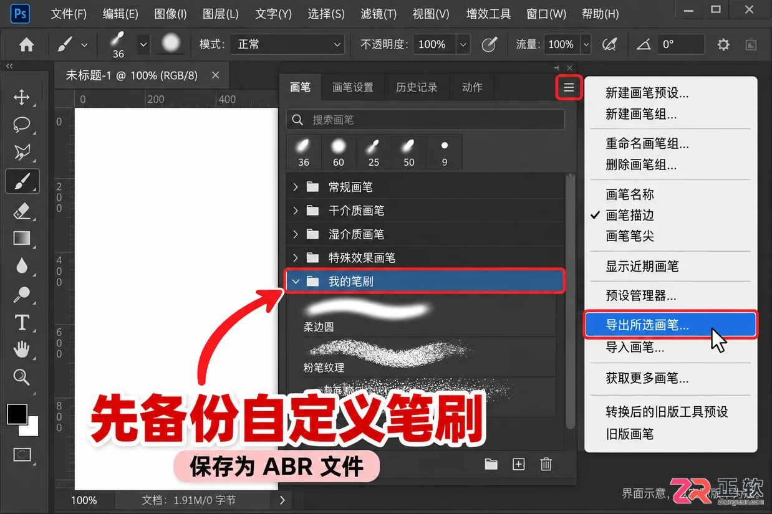
Task: Select the Gradient tool
Action: click(x=22, y=238)
